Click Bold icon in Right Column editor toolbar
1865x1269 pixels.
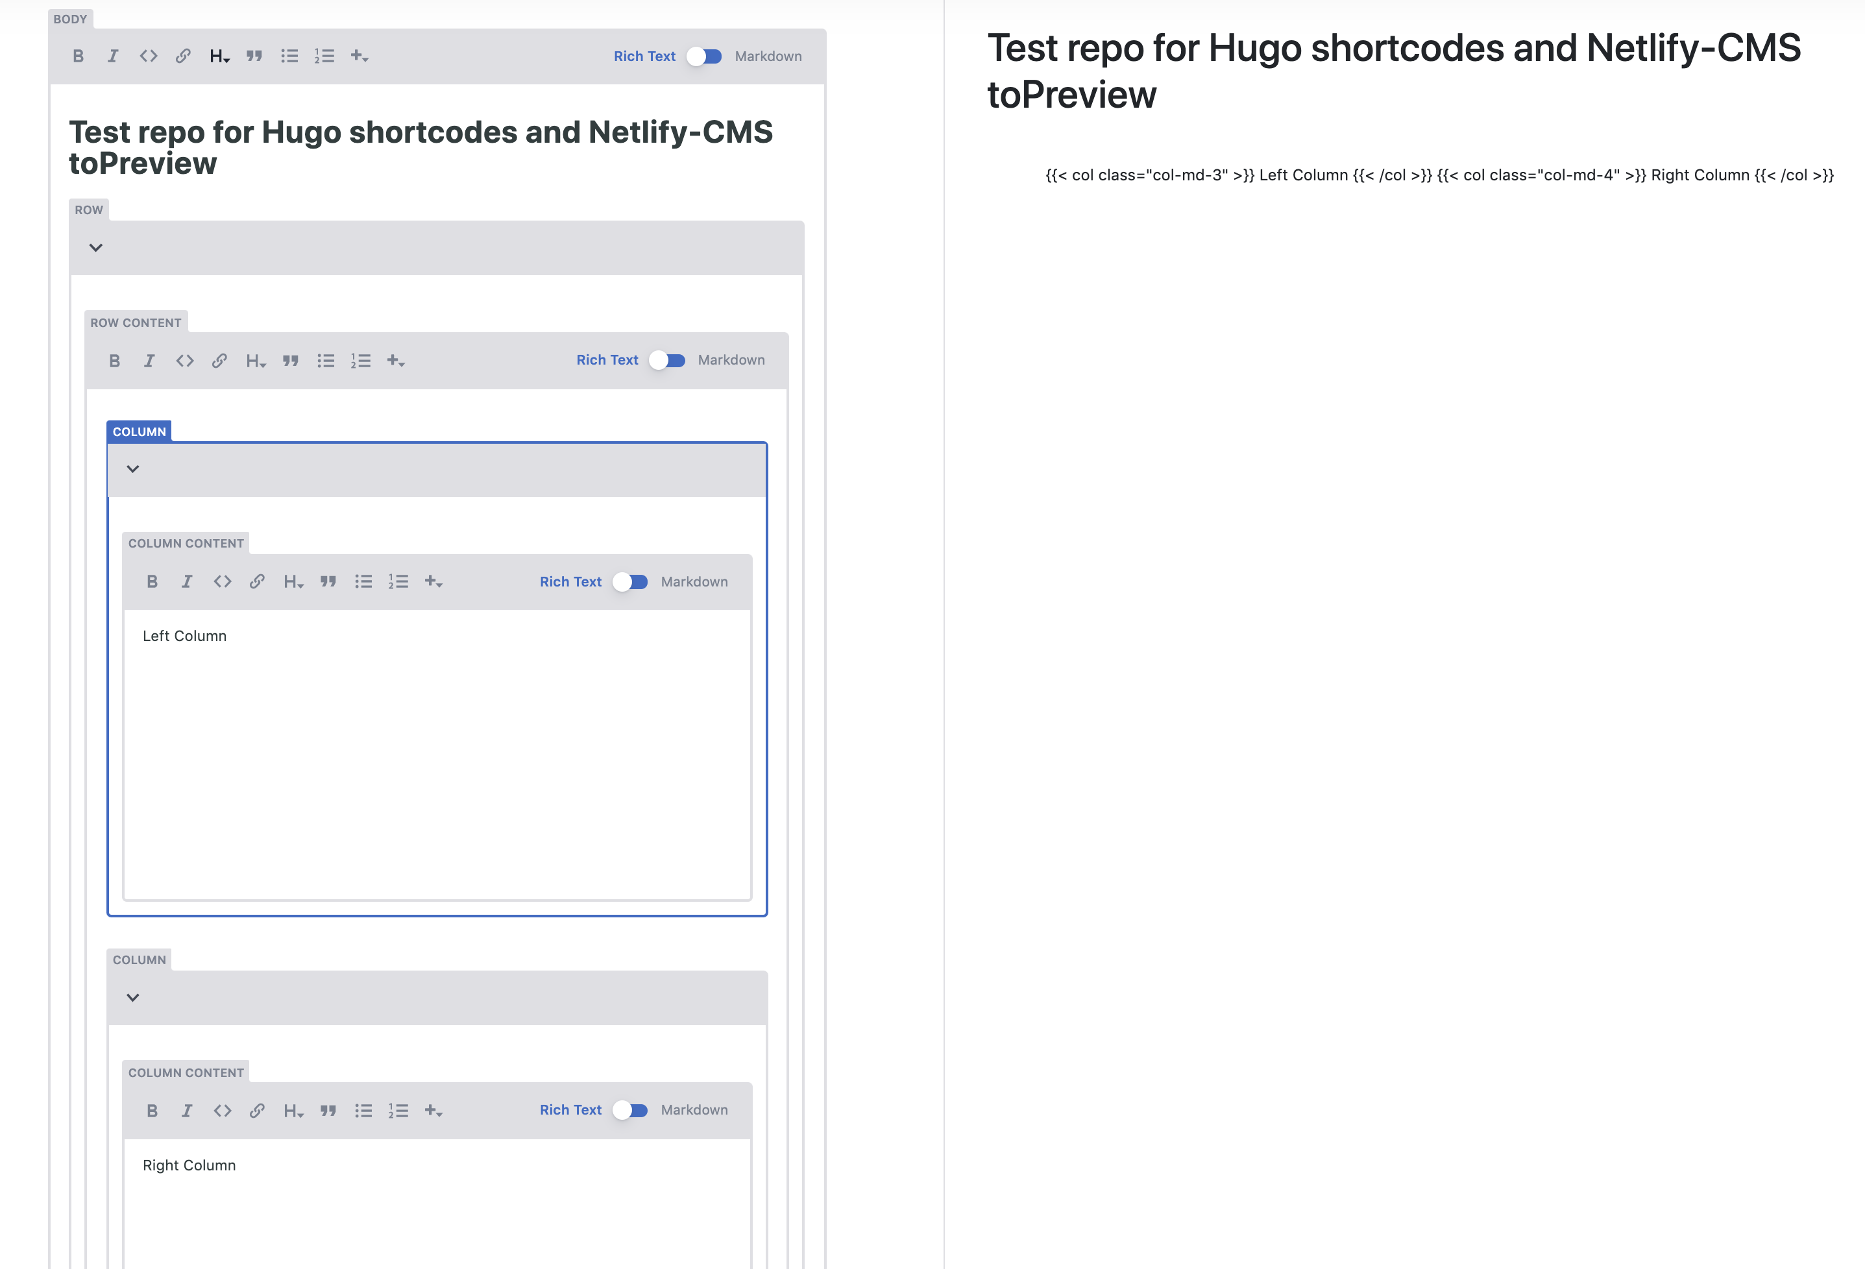tap(152, 1111)
